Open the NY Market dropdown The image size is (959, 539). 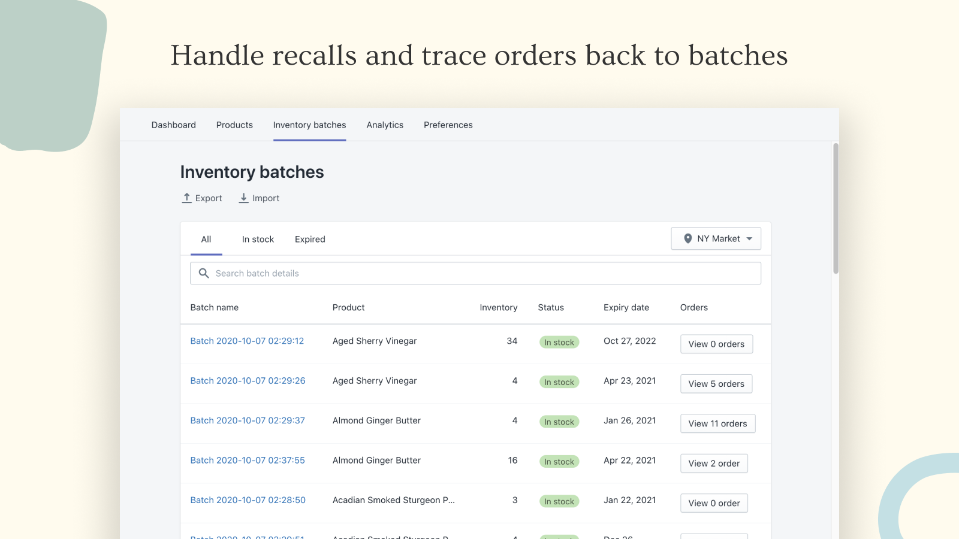[x=716, y=238]
